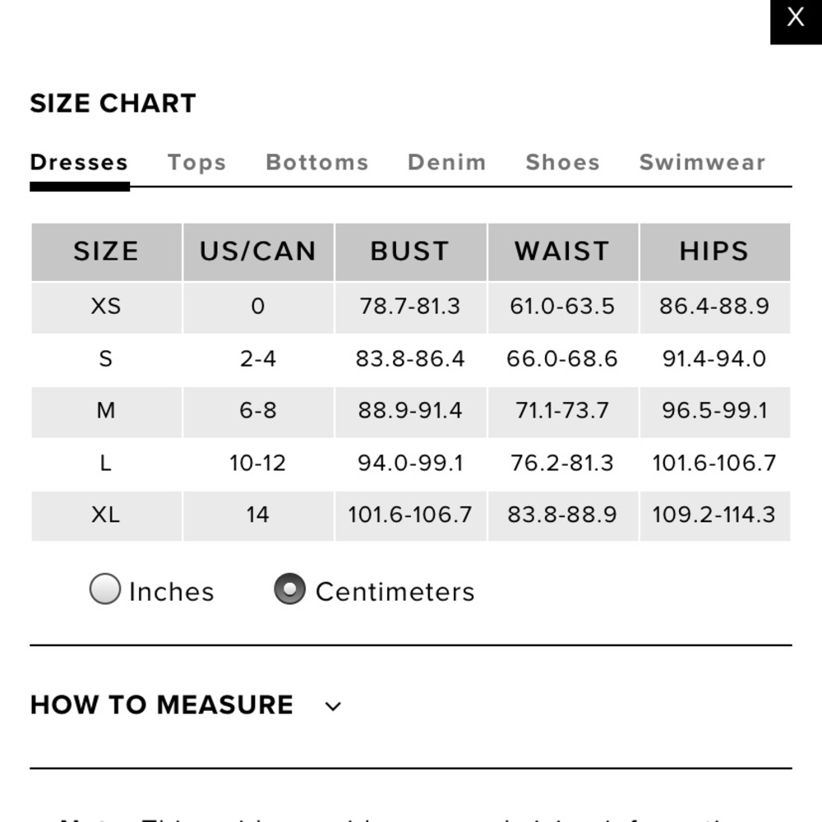Expand the How To Measure chevron
Viewport: 822px width, 822px height.
(333, 706)
